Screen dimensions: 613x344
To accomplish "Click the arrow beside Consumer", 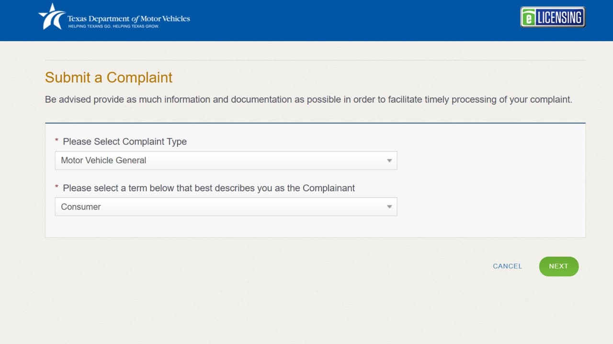I will click(389, 207).
